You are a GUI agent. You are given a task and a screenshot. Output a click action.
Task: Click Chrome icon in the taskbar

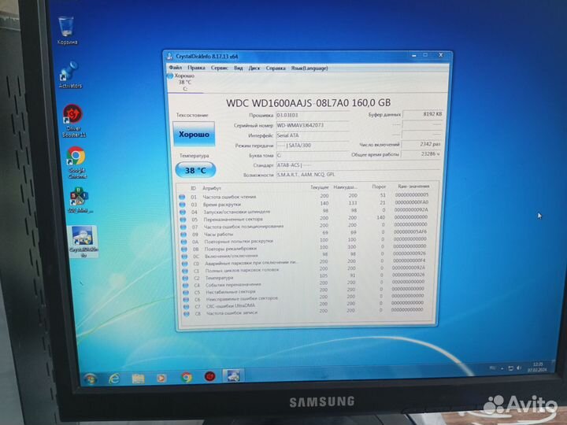tap(186, 377)
